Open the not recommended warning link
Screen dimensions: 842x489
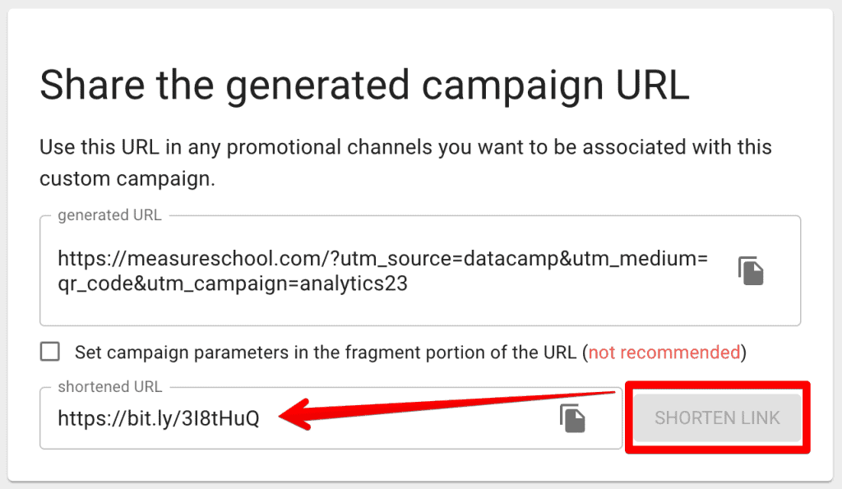(x=664, y=352)
